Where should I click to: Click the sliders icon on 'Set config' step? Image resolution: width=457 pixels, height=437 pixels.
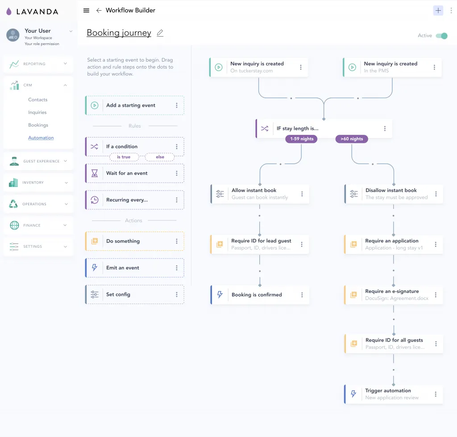[95, 295]
